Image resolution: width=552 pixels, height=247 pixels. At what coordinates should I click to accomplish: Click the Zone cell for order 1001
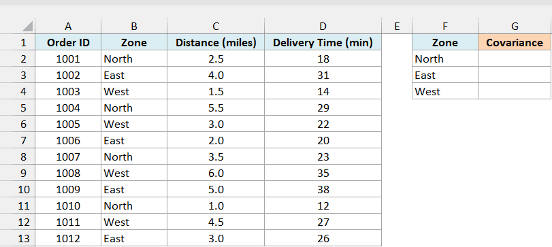click(x=134, y=59)
